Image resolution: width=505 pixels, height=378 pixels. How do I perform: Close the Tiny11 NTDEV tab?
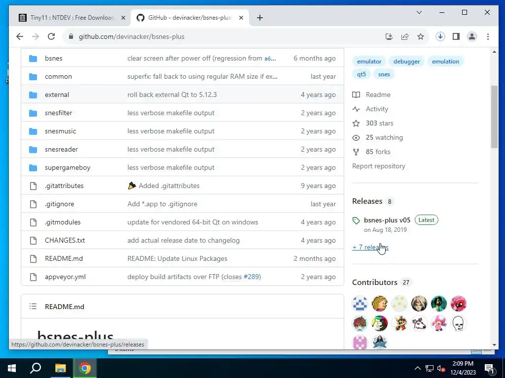coord(123,18)
